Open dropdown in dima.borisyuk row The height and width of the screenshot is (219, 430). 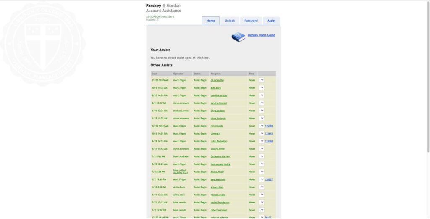coord(262,118)
